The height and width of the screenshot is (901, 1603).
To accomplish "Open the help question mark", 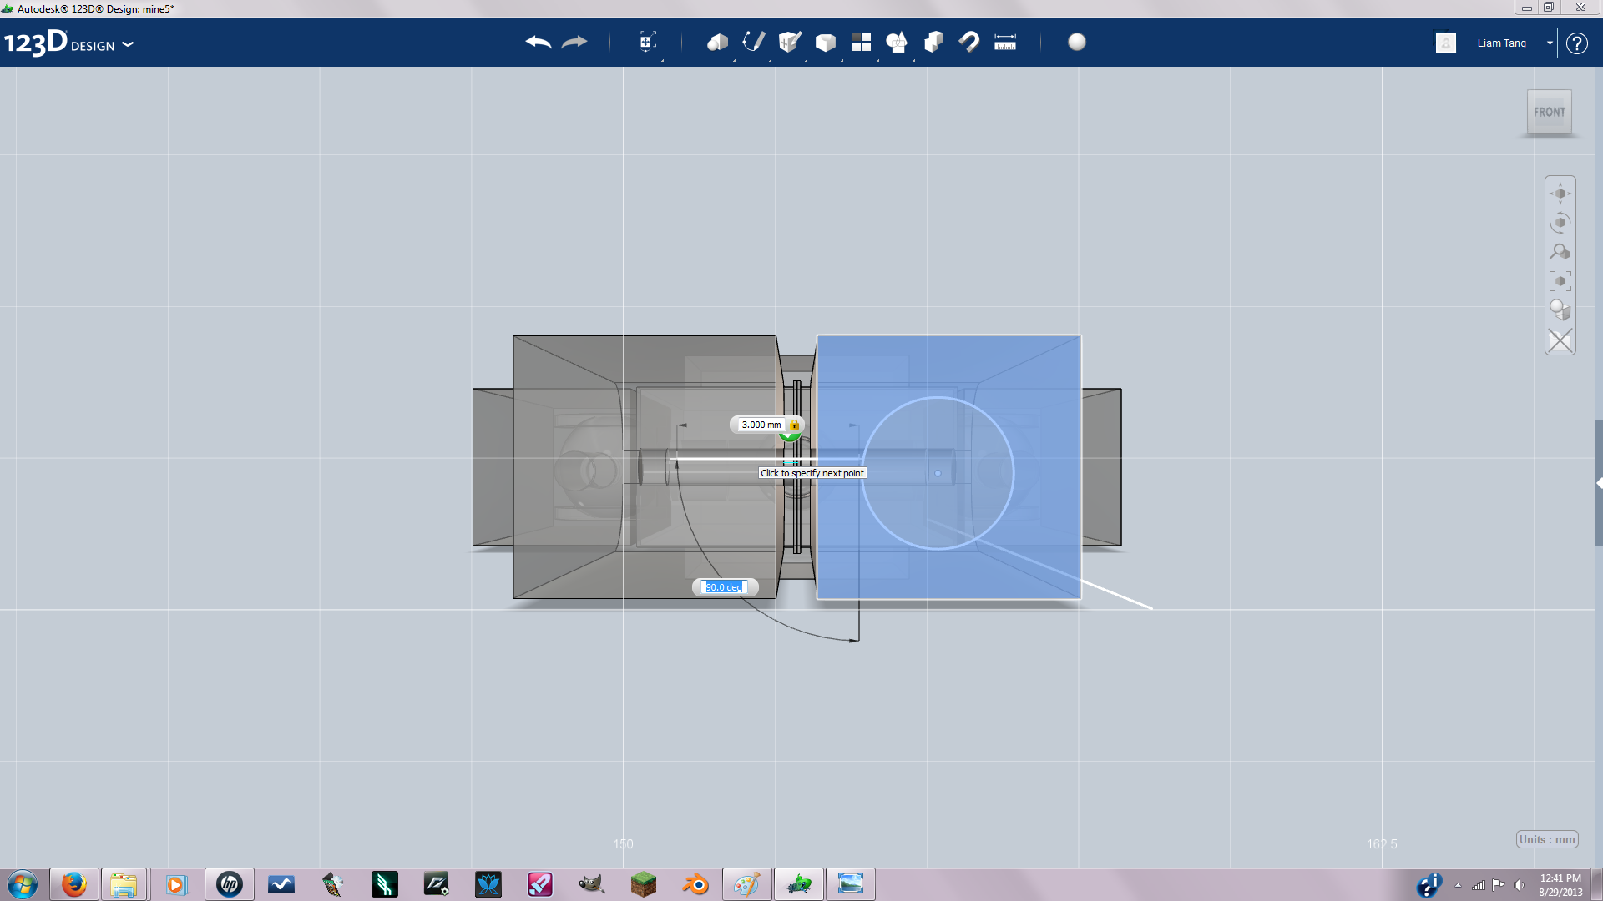I will 1576,43.
